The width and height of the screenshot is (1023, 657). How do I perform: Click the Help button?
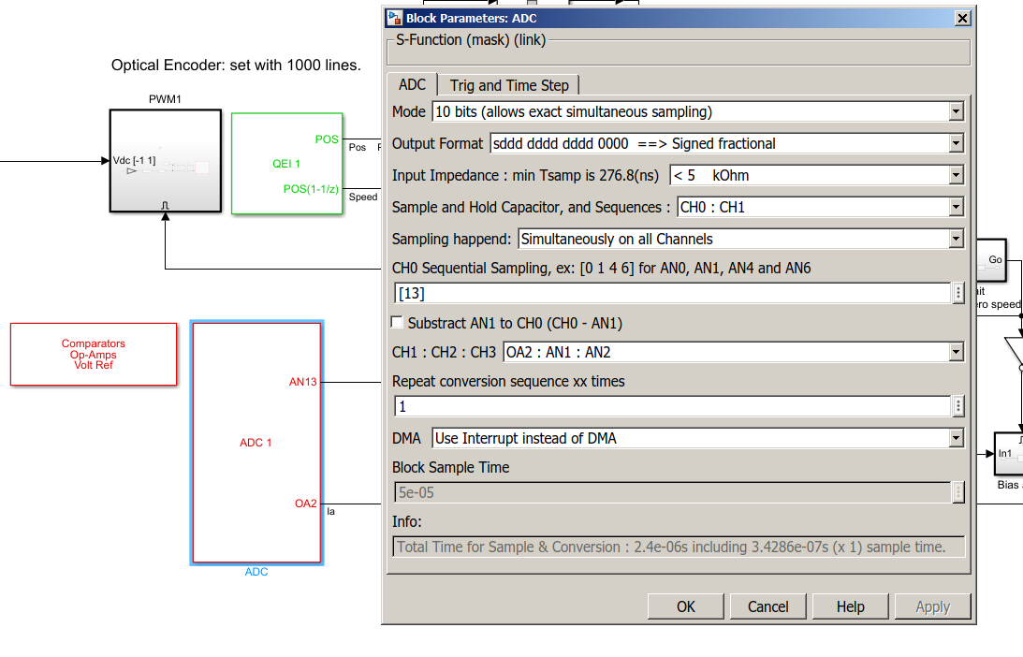850,606
